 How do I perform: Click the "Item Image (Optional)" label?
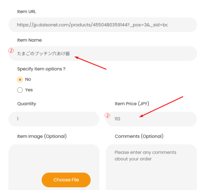[x=42, y=136]
